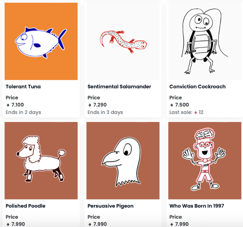Click the Ends in 2 days label
243x227 pixels.
23,112
